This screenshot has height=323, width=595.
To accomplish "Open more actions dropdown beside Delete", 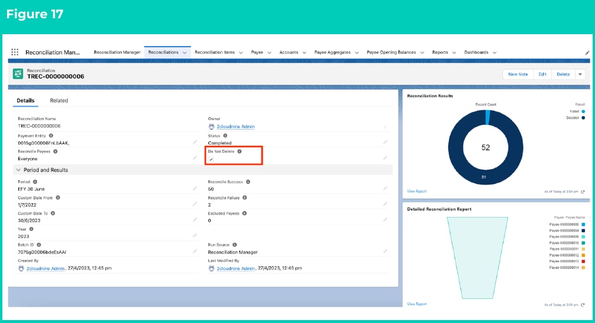I will click(580, 74).
